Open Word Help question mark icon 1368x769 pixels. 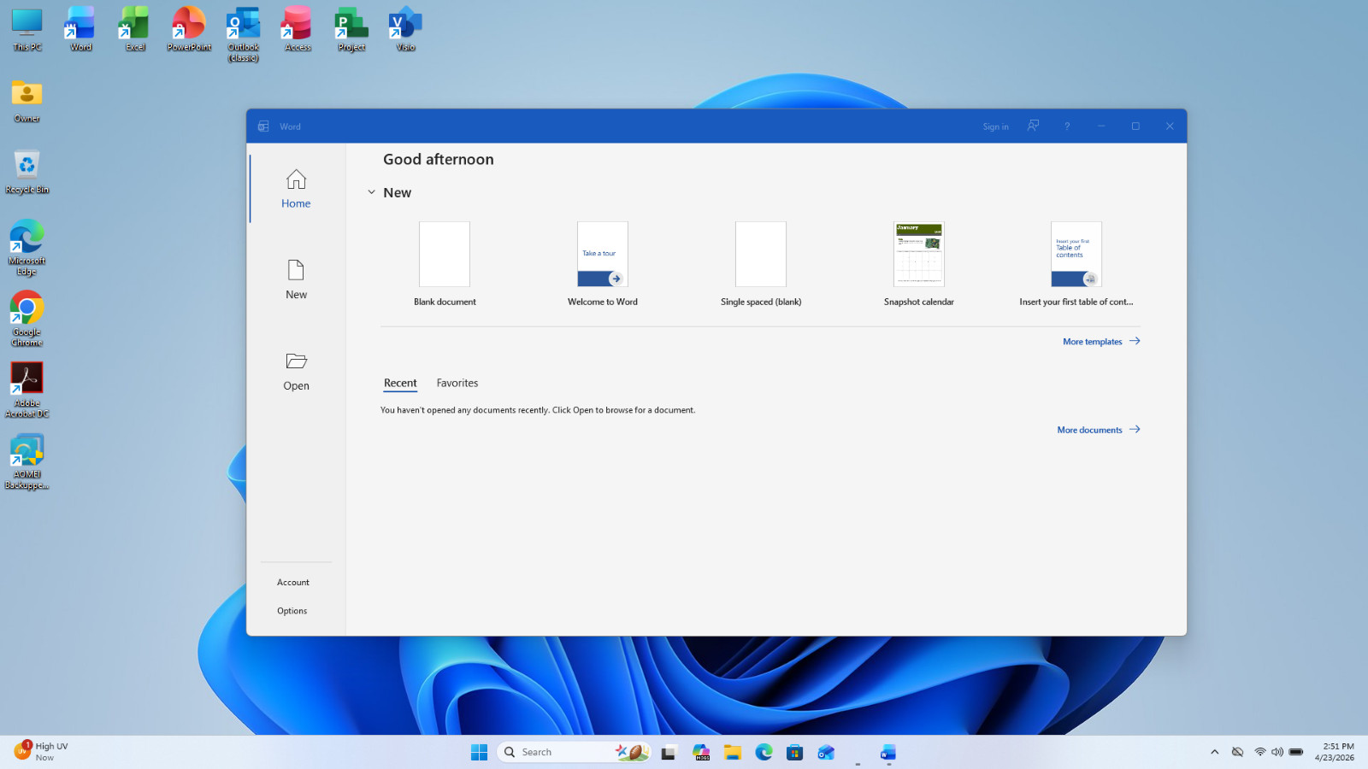[1067, 126]
